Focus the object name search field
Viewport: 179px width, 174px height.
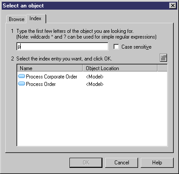tap(62, 46)
